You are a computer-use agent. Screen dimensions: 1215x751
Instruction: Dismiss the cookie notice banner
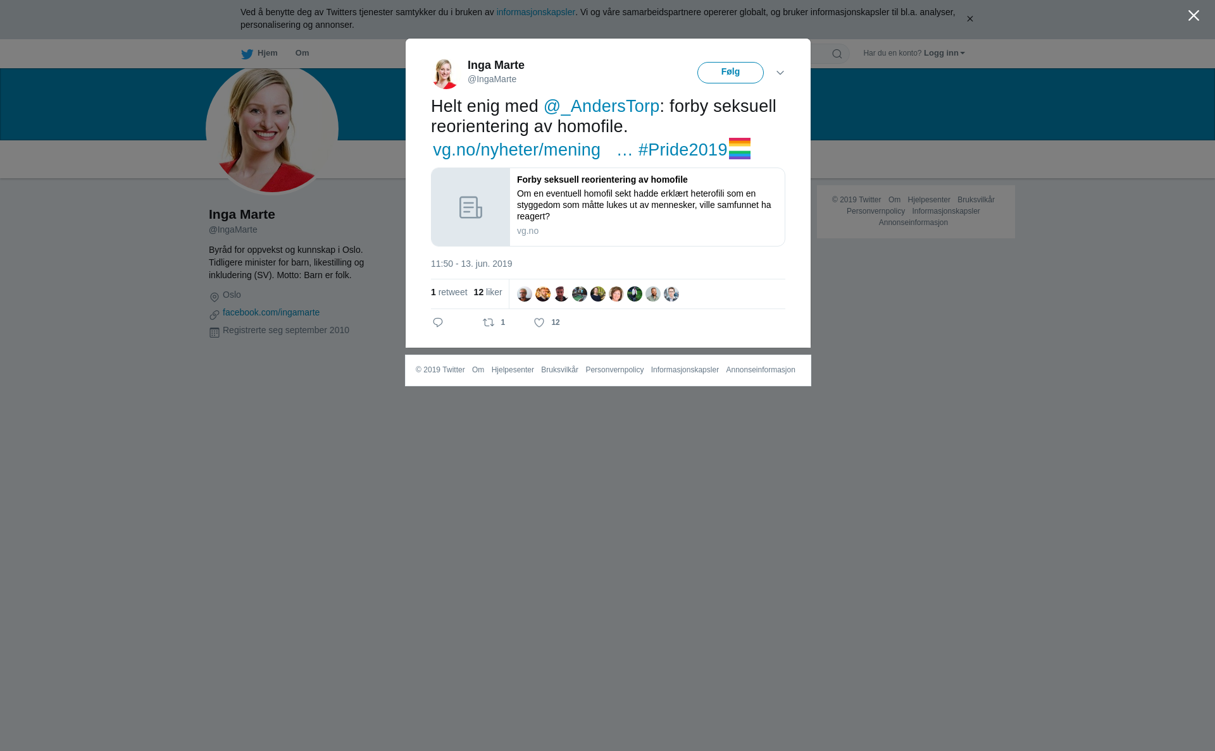point(969,19)
